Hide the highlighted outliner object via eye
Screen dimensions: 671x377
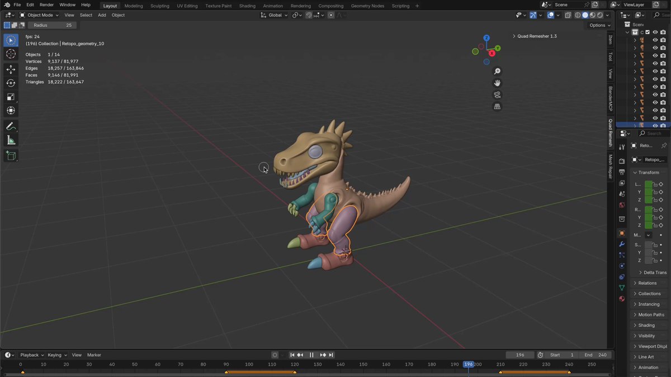click(x=655, y=125)
